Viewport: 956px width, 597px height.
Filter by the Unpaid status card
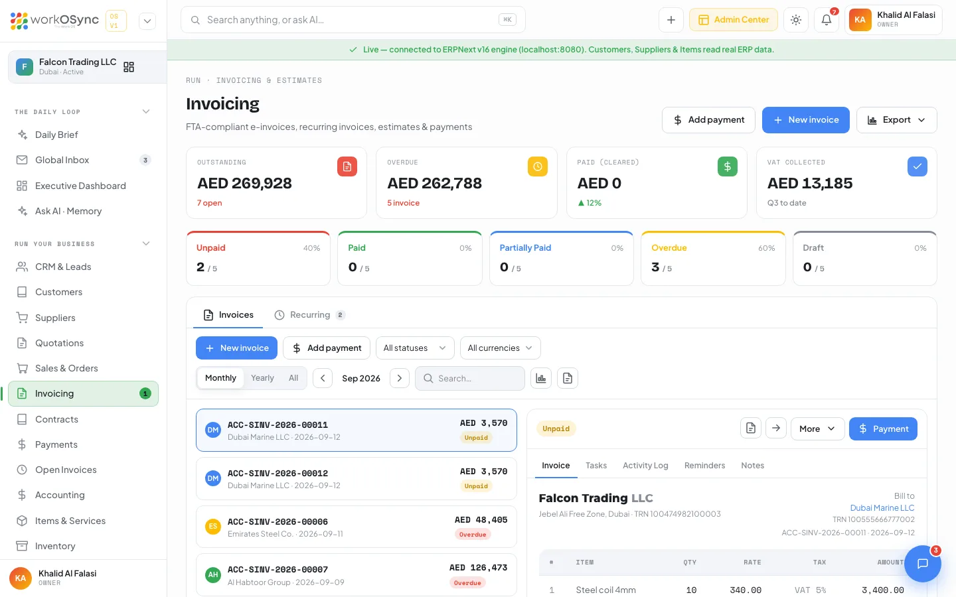click(258, 258)
